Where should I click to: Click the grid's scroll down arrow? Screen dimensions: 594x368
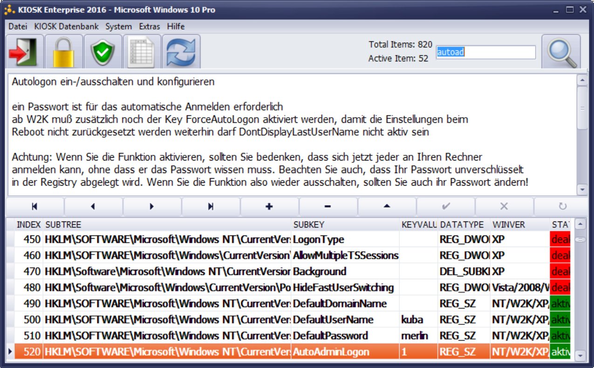pyautogui.click(x=580, y=355)
